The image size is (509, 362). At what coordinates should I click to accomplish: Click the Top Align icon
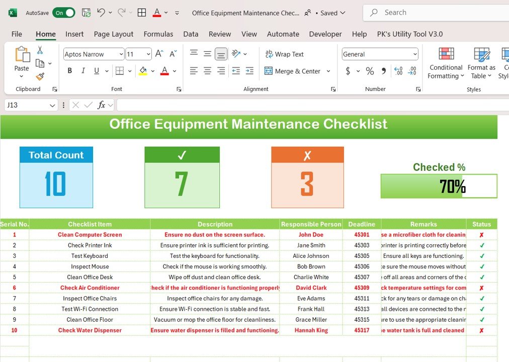(194, 53)
